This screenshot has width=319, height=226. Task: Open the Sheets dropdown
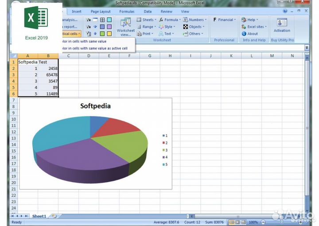pyautogui.click(x=147, y=20)
